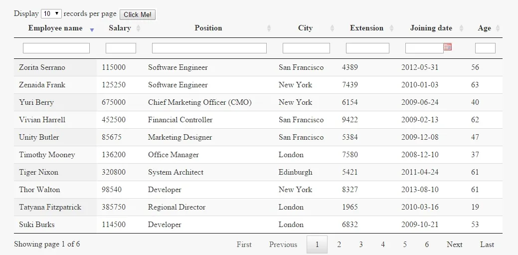Screen dimensions: 518x255
Task: Go to page 2 of results
Action: [x=339, y=245]
